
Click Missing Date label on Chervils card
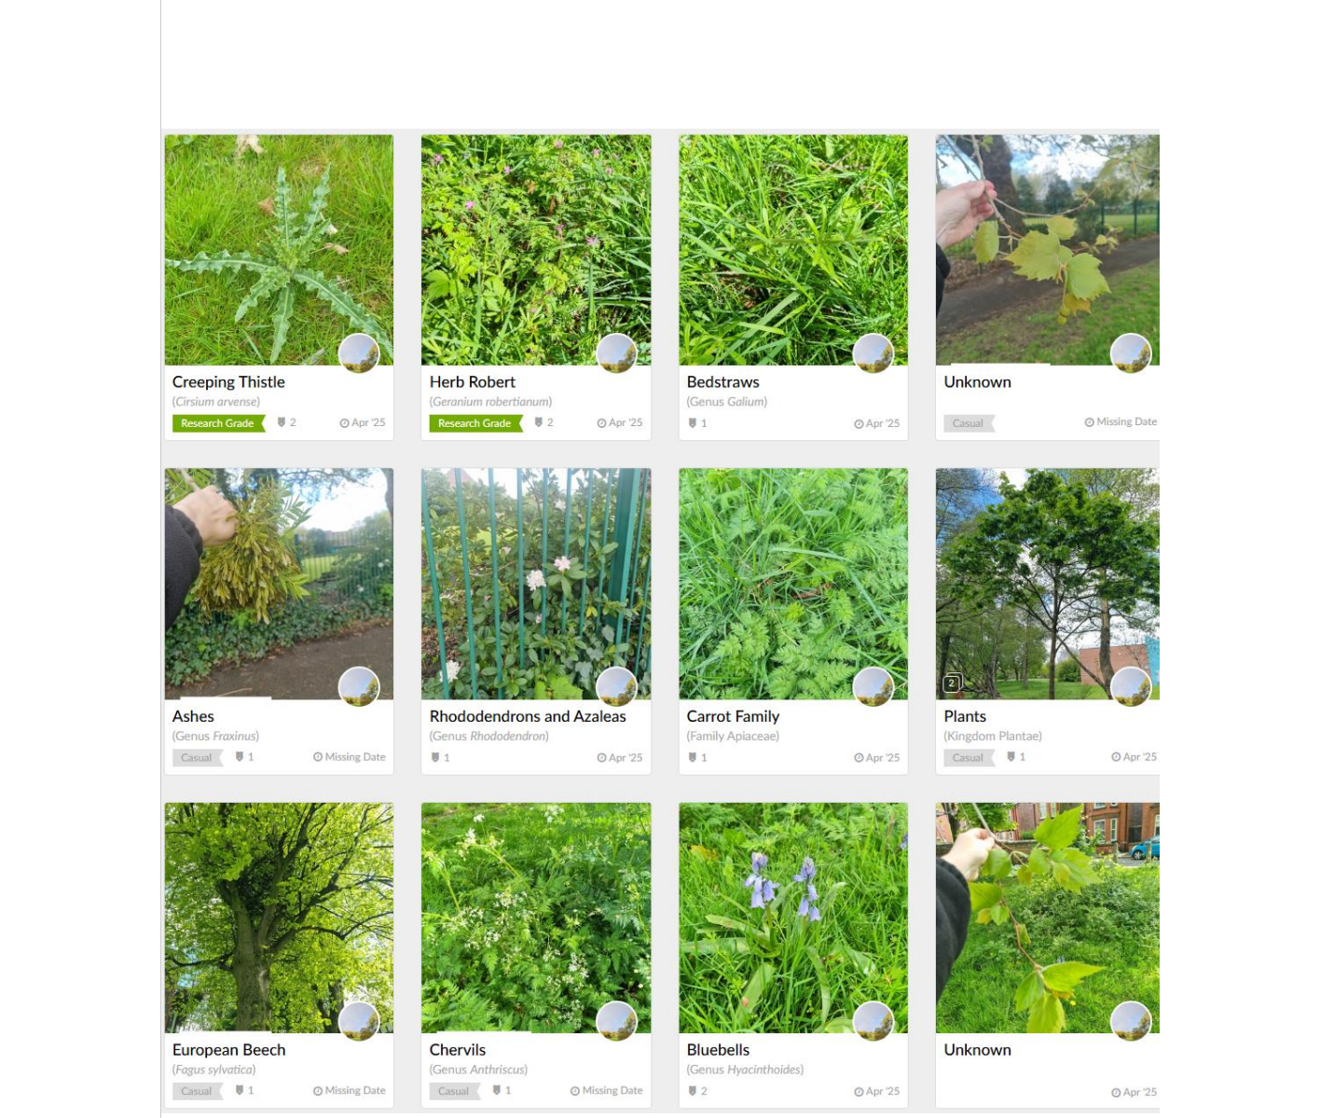click(x=612, y=1090)
